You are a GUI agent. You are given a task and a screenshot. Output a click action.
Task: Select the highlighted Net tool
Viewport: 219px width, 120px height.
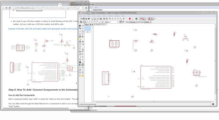point(83,65)
